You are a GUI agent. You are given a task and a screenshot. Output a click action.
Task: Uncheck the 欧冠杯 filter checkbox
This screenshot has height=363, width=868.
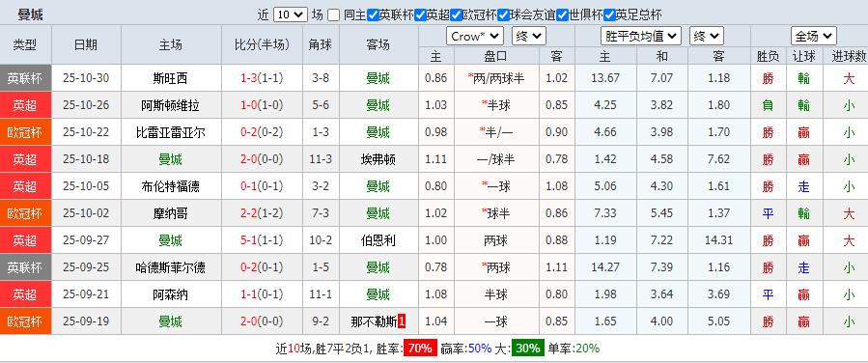tap(456, 15)
